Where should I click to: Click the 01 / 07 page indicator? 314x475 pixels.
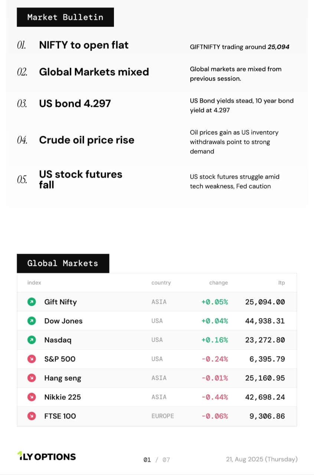click(x=157, y=460)
